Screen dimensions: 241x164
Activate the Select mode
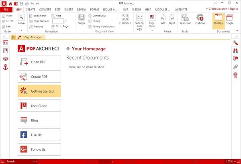point(7,21)
